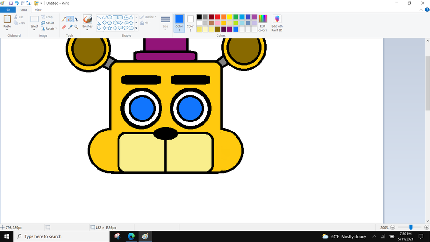This screenshot has width=430, height=242.
Task: Expand the Shapes gallery more arrow
Action: (136, 28)
